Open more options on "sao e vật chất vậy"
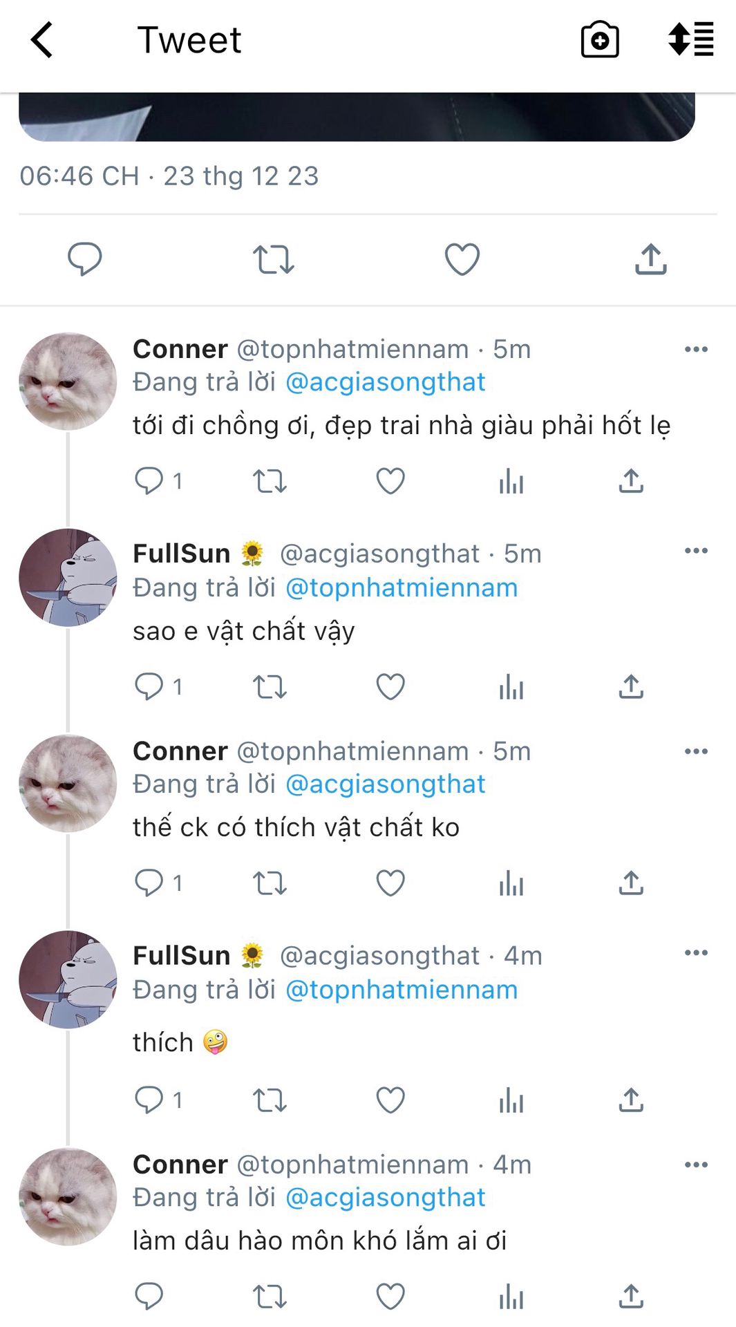 [695, 551]
